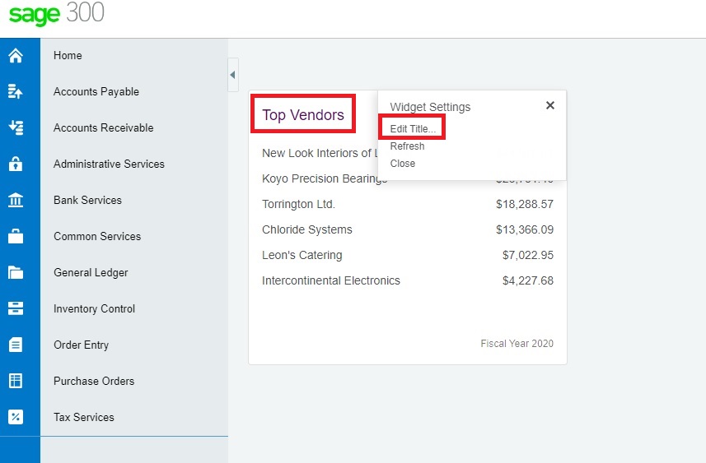The height and width of the screenshot is (463, 706).
Task: Click the Top Vendors widget title
Action: (303, 114)
